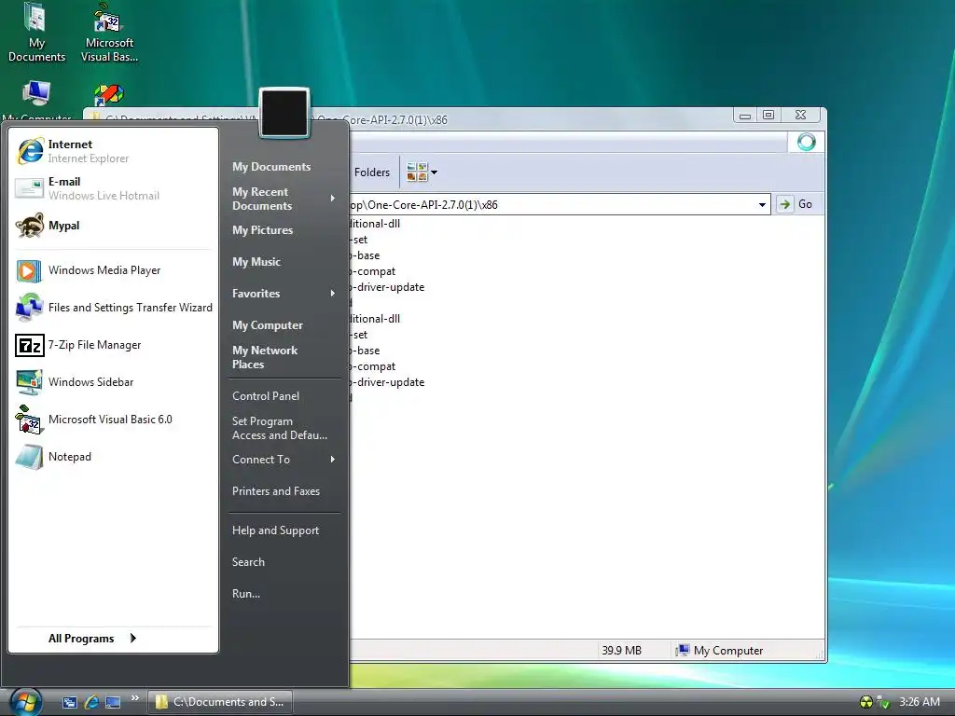The height and width of the screenshot is (716, 955).
Task: Open My Music from the Start menu
Action: pyautogui.click(x=256, y=262)
